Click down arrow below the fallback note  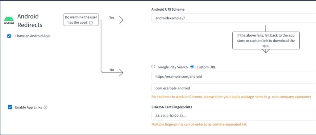(x=265, y=51)
